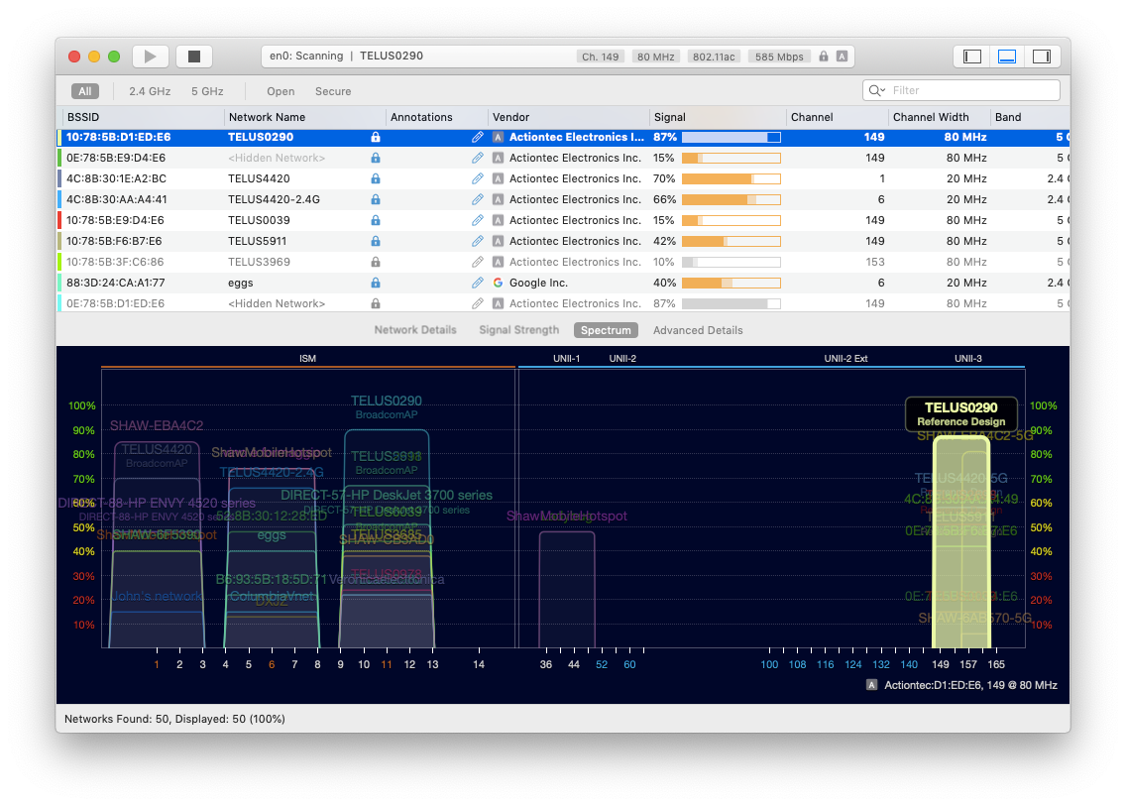Click the Actiontec vendor icon in status field
The width and height of the screenshot is (1126, 806).
842,57
